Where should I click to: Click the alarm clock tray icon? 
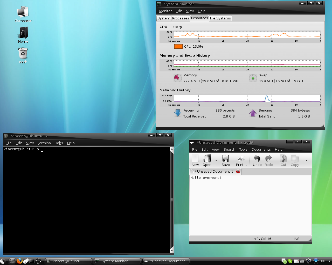[x=308, y=261]
